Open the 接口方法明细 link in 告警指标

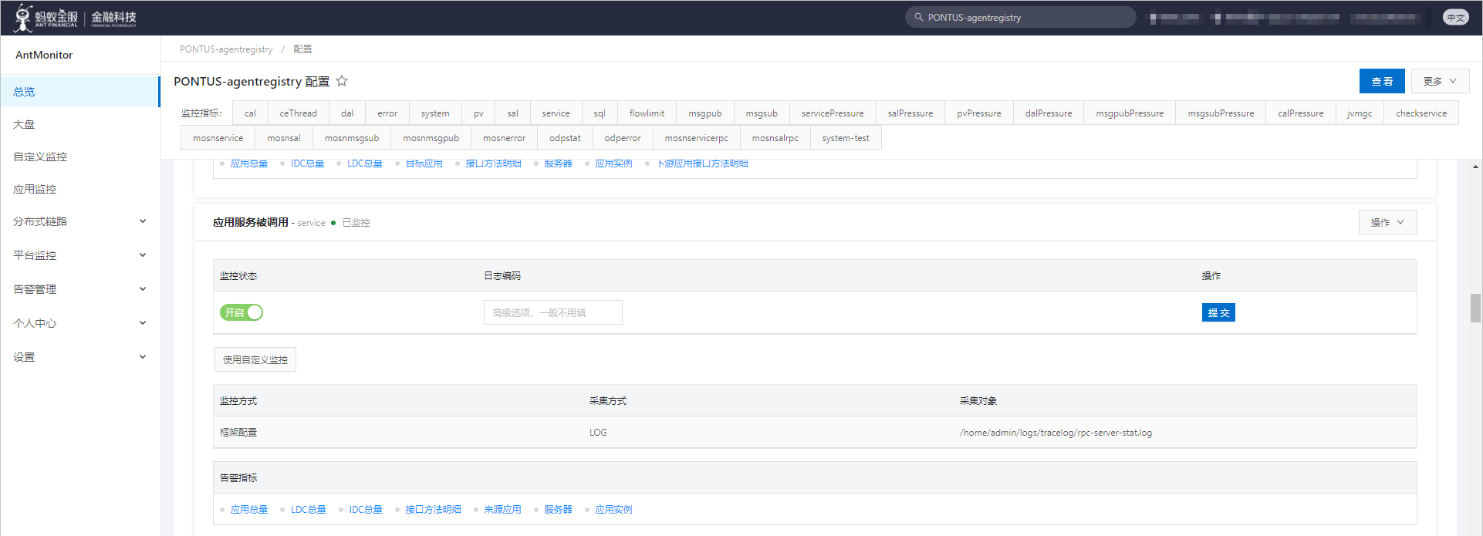(x=433, y=509)
